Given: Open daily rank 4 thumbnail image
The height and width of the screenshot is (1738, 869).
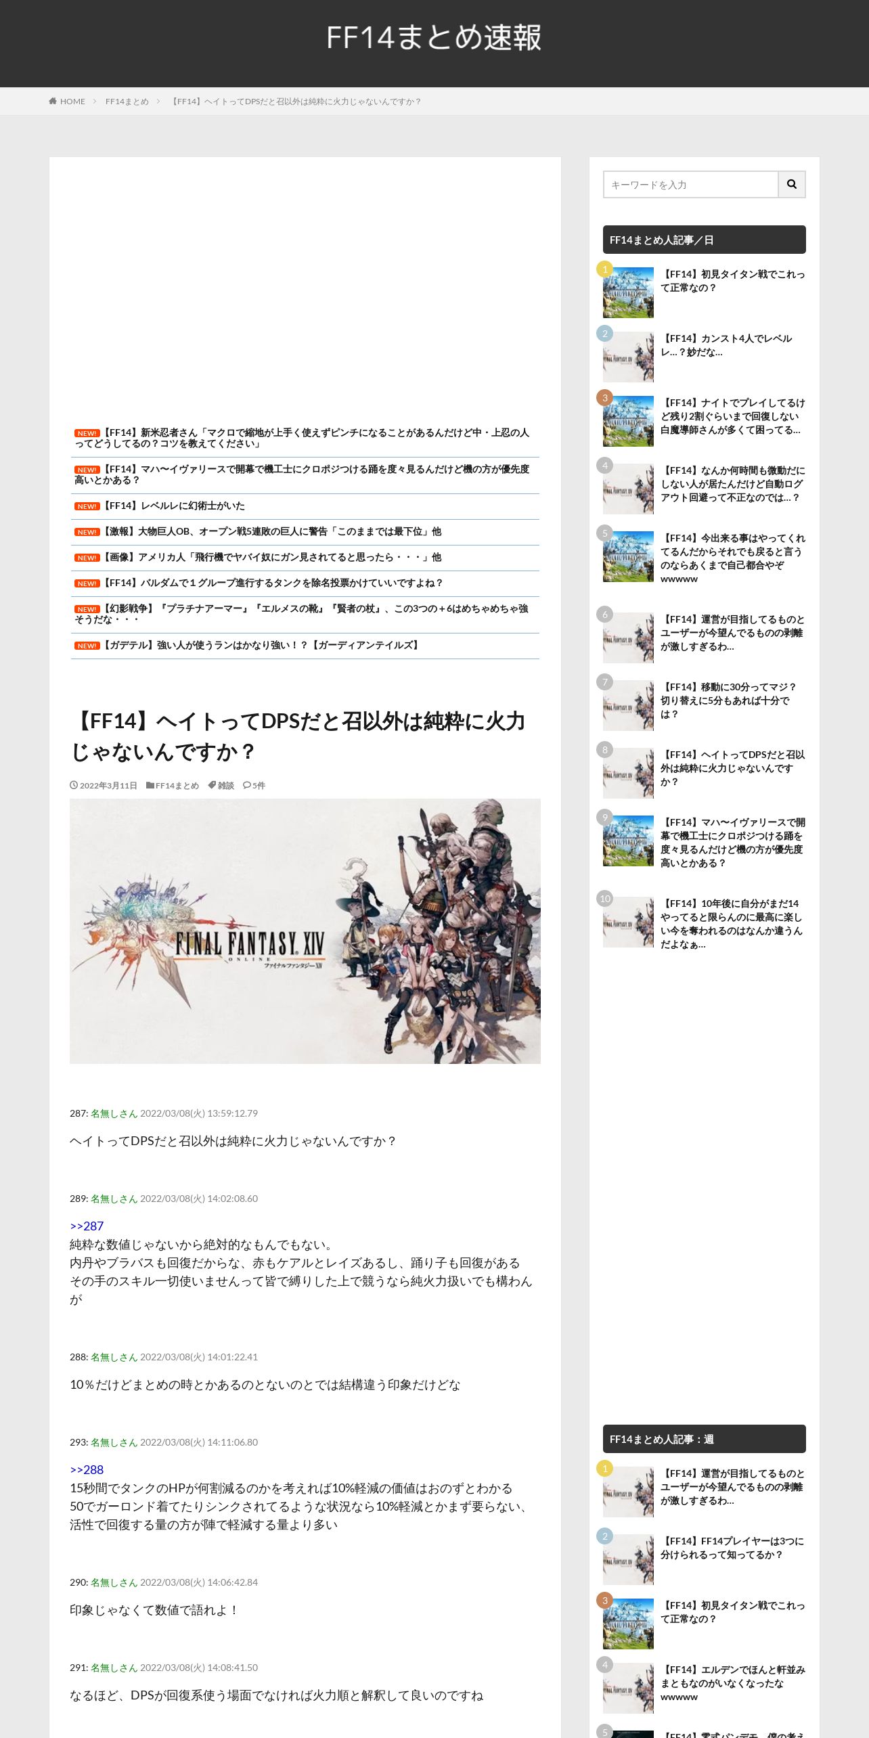Looking at the screenshot, I should [x=628, y=489].
